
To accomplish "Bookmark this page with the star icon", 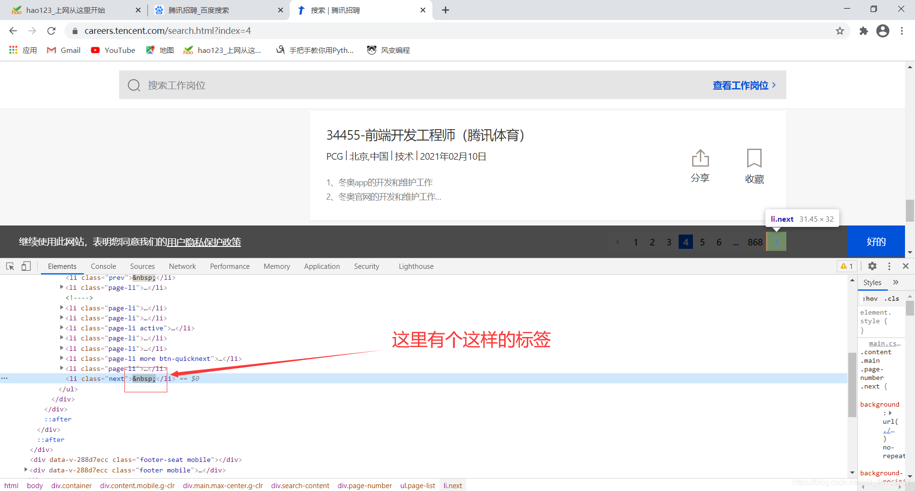I will coord(840,31).
